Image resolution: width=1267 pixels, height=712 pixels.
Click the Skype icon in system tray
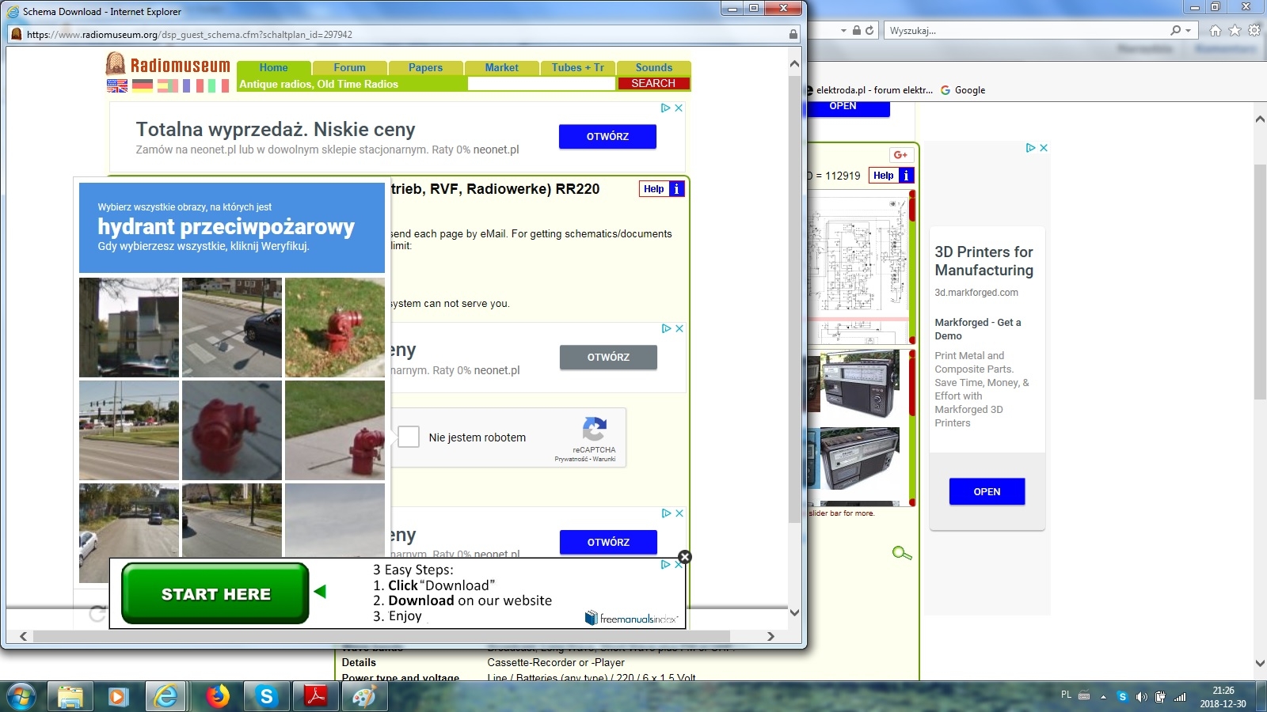pyautogui.click(x=1122, y=697)
